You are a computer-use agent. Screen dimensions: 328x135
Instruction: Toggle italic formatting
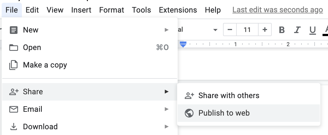tap(297, 30)
